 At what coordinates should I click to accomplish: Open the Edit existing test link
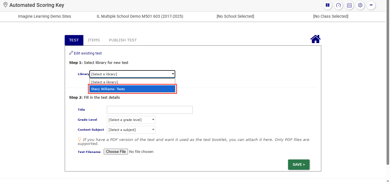88,53
